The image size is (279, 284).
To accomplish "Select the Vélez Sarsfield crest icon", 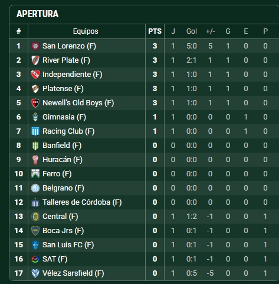I will click(35, 273).
